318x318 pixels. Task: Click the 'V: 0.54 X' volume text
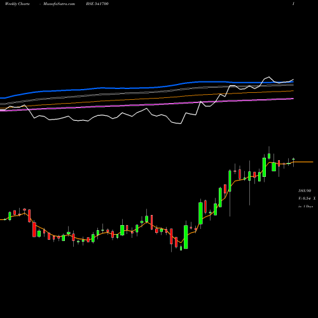(x=307, y=198)
